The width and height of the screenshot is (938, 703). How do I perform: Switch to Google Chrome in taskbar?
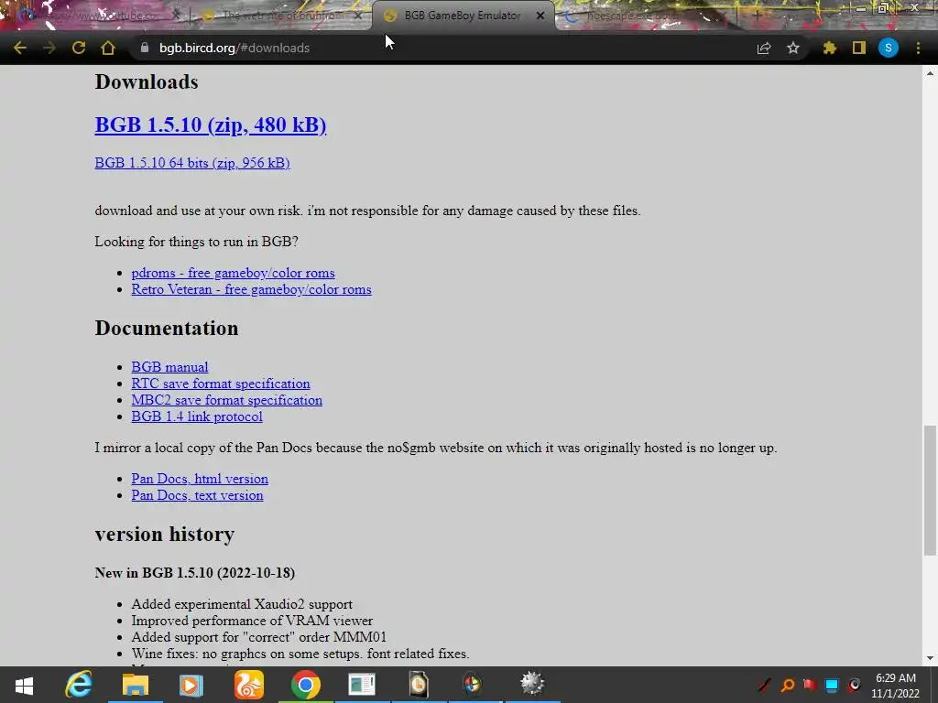[x=306, y=685]
